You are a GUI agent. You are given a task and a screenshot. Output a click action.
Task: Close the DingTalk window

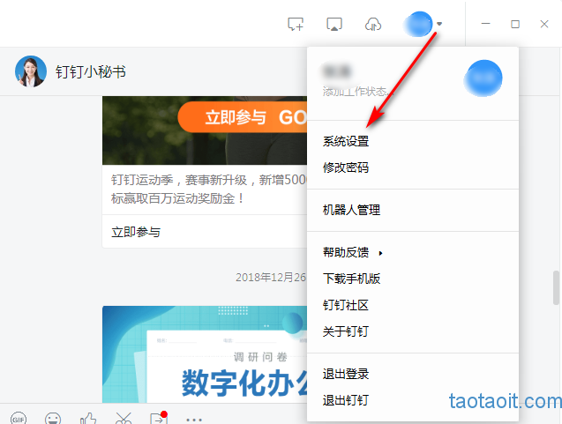click(544, 24)
